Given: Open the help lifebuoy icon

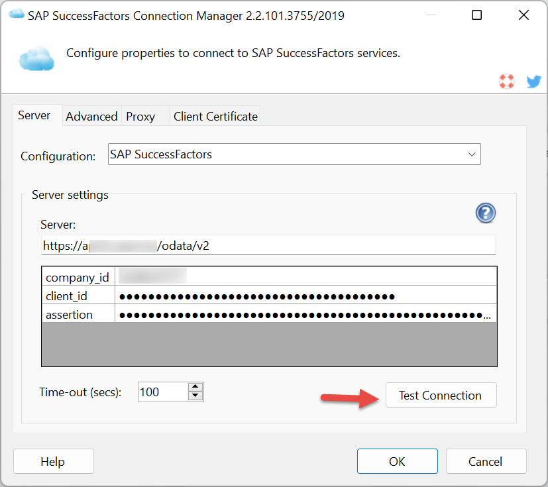Looking at the screenshot, I should [x=506, y=81].
